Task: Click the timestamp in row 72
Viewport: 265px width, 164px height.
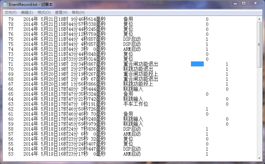Action: point(65,59)
